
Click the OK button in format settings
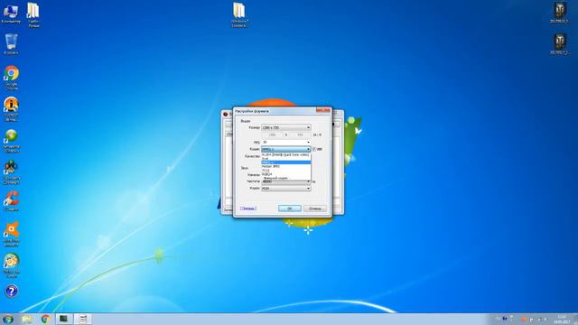pos(290,209)
